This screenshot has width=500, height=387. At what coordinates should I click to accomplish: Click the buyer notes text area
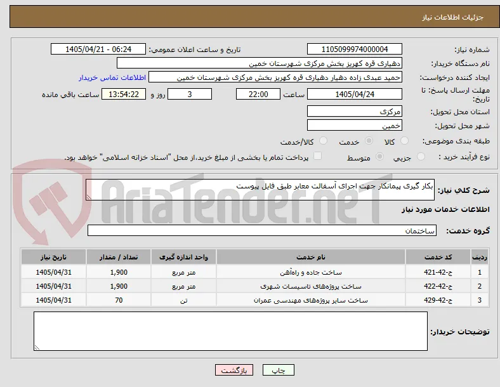[x=230, y=331]
